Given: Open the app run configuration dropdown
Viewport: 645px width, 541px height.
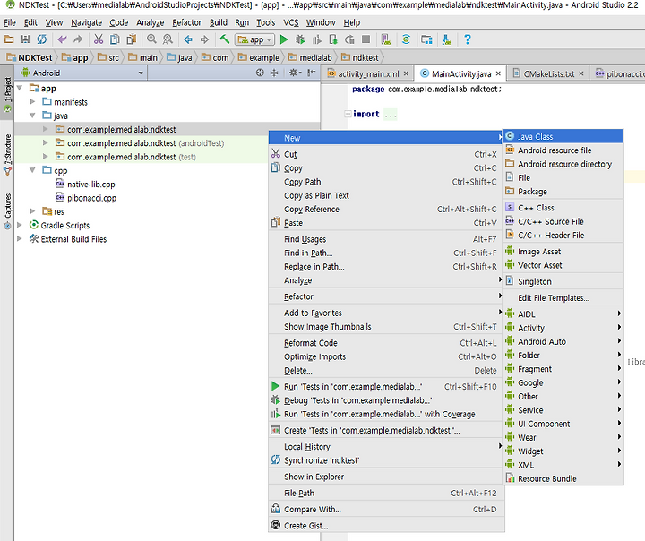Looking at the screenshot, I should pos(254,39).
